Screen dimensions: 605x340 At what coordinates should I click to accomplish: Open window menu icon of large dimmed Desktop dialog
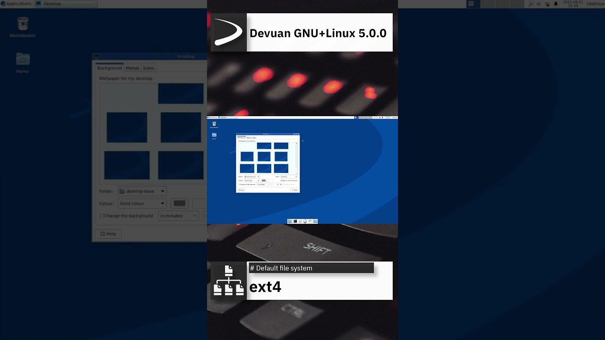coord(96,56)
